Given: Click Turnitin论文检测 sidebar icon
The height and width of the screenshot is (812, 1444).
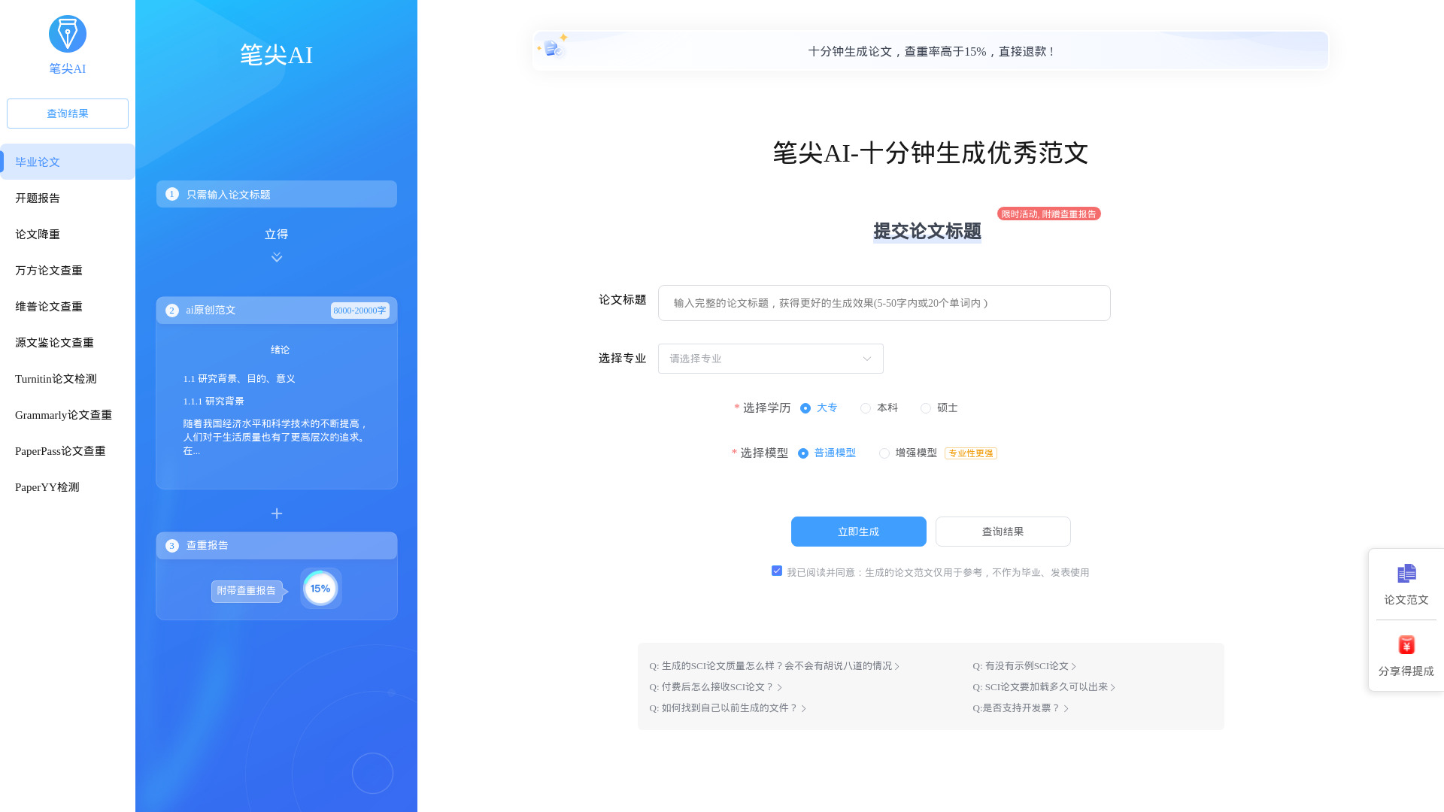Looking at the screenshot, I should pyautogui.click(x=56, y=377).
